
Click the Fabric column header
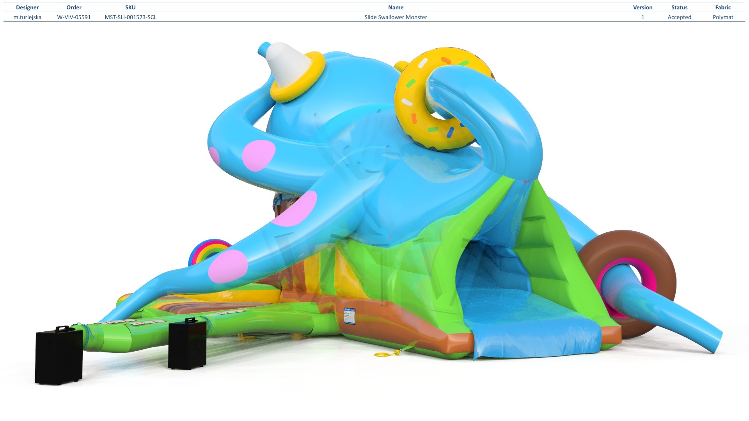click(x=723, y=7)
